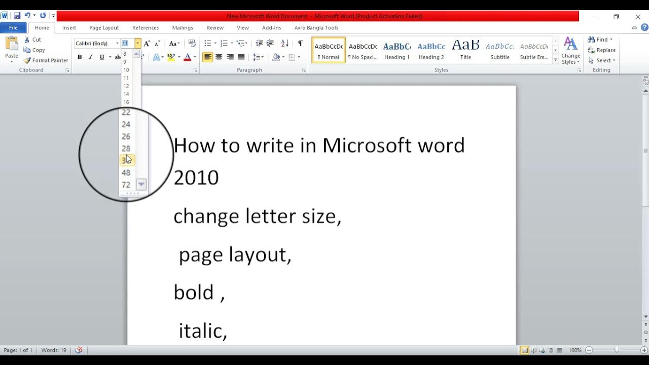Viewport: 649px width, 365px height.
Task: Click the spelling check status bar icon
Action: (79, 350)
